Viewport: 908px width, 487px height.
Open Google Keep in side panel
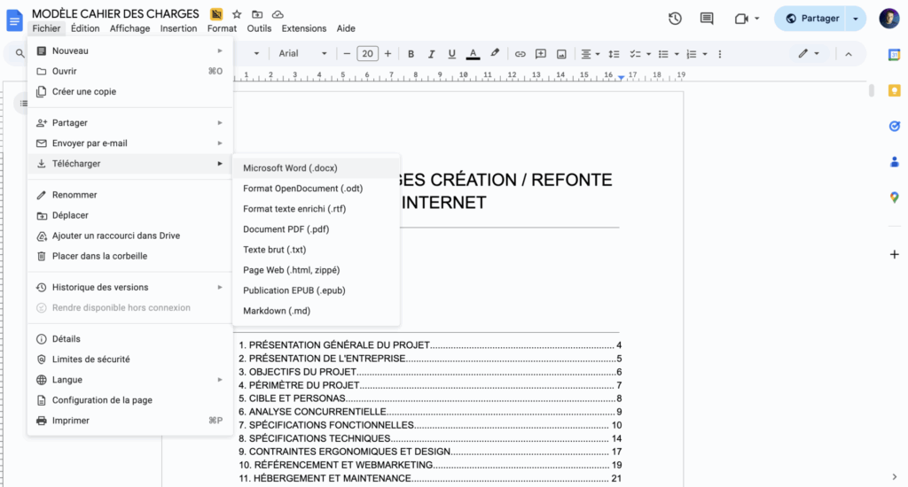point(894,90)
